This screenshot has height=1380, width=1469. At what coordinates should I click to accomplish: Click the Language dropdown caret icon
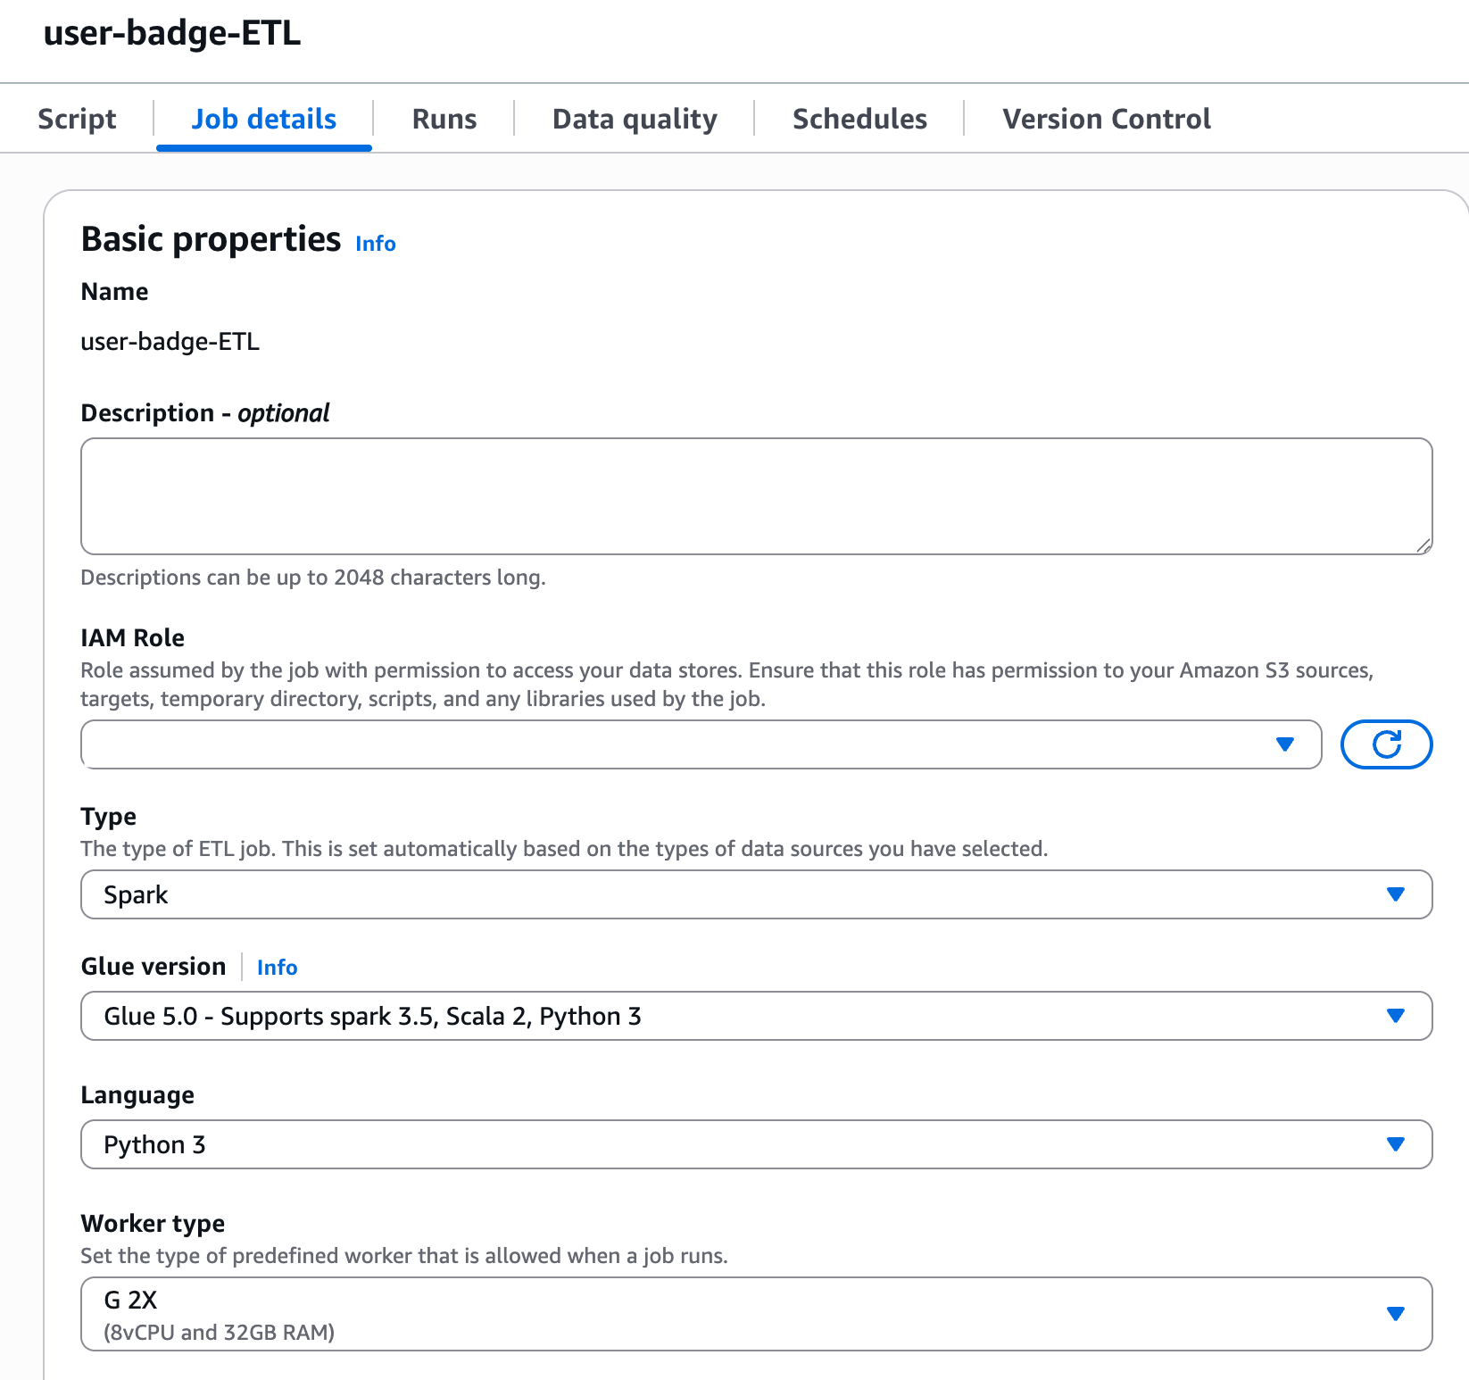click(1396, 1144)
